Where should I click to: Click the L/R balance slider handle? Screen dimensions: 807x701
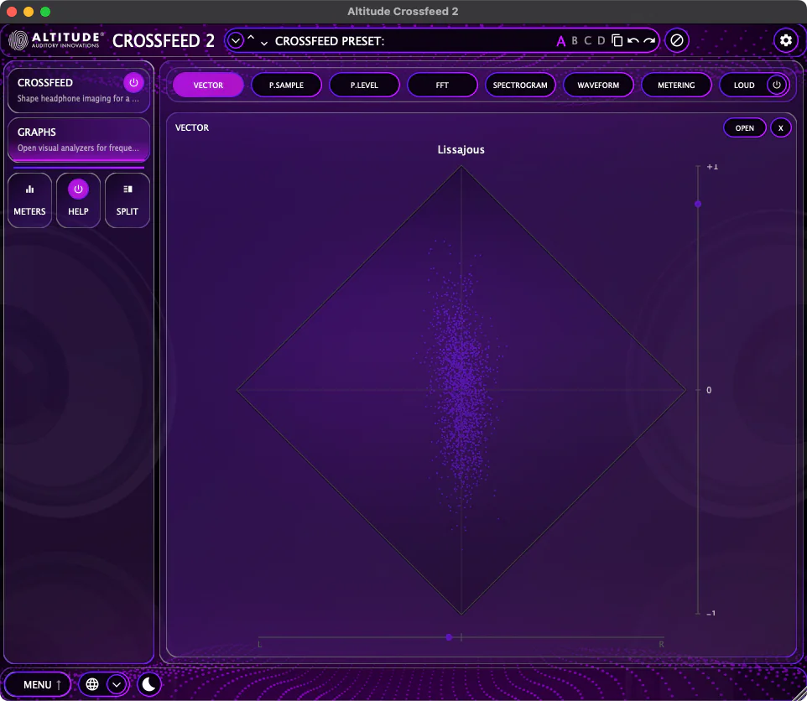[449, 637]
